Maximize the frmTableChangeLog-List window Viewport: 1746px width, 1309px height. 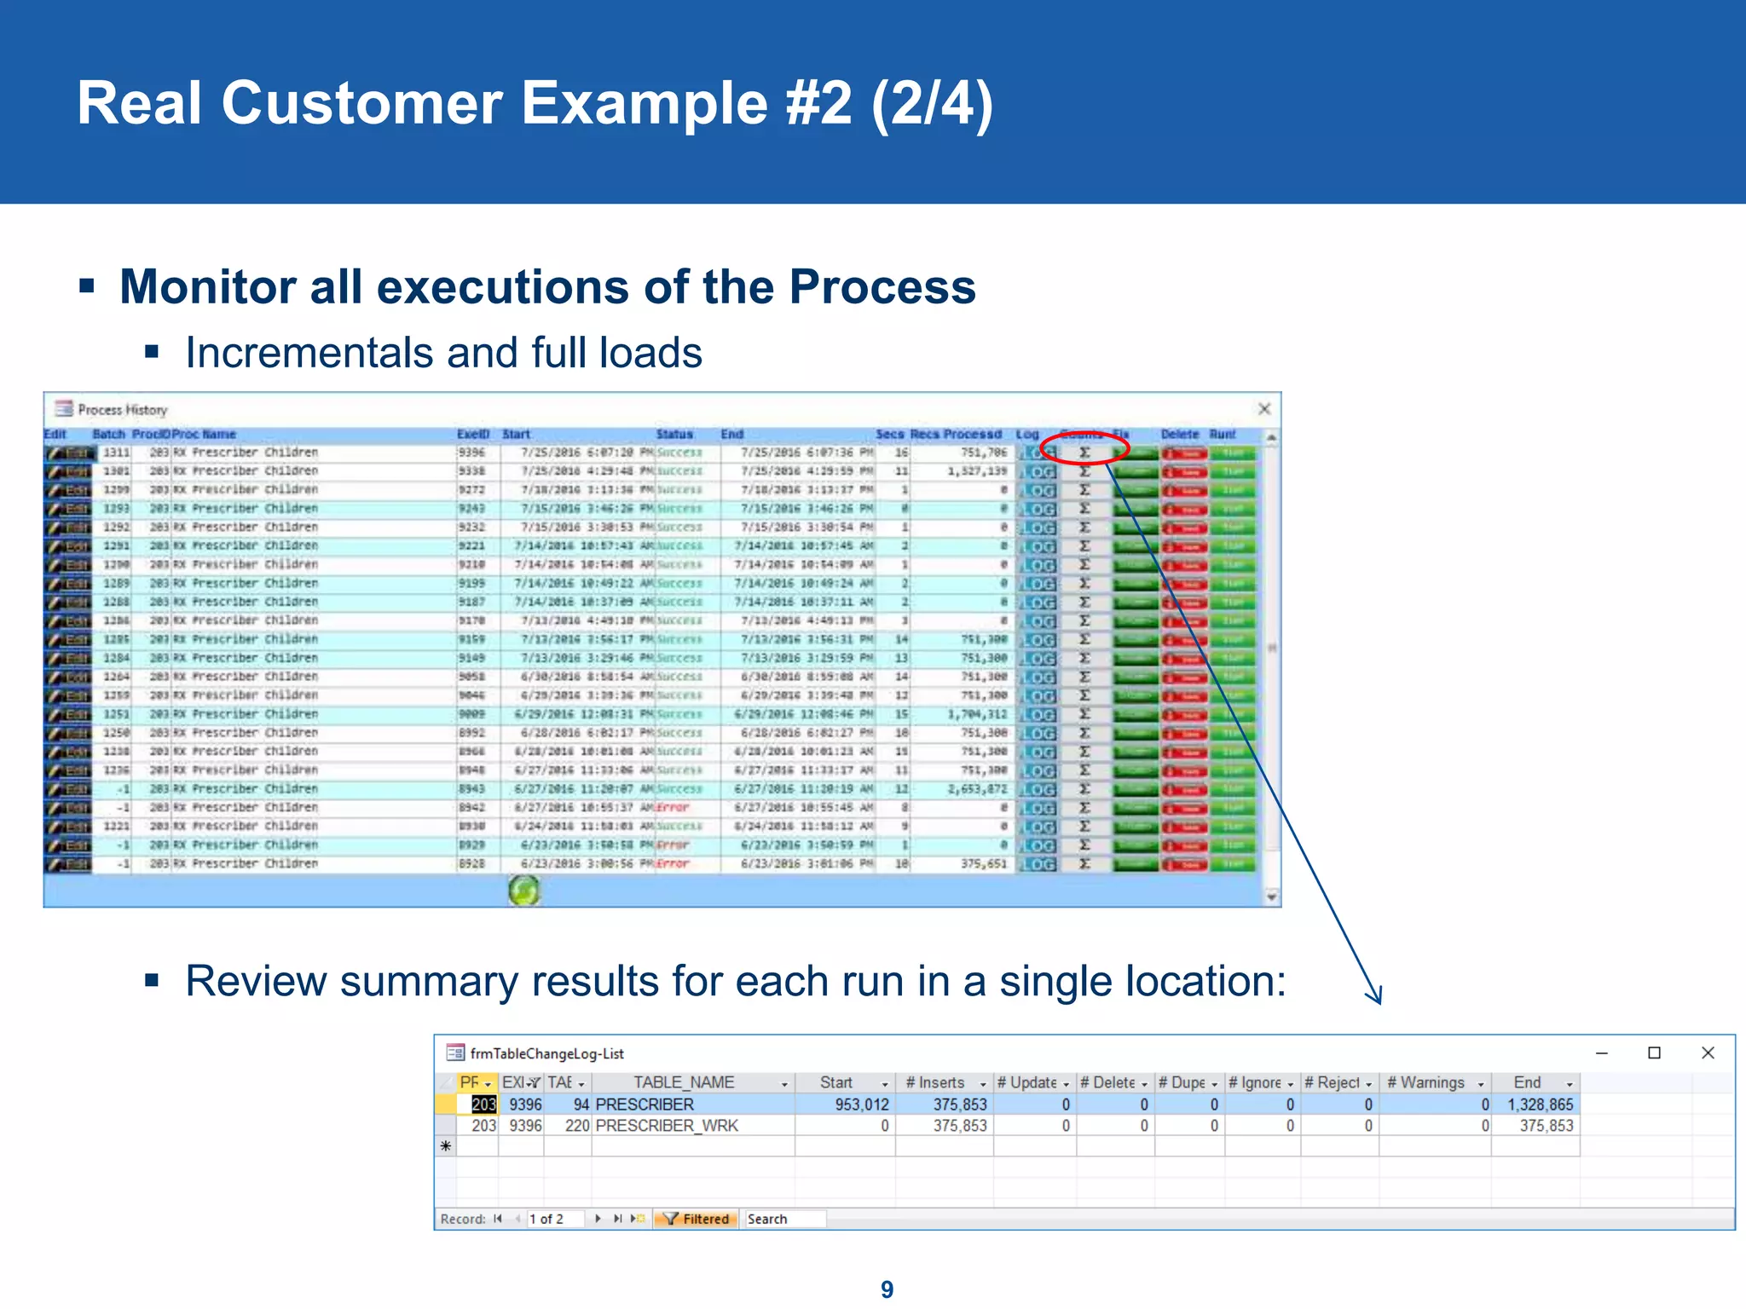tap(1654, 1053)
